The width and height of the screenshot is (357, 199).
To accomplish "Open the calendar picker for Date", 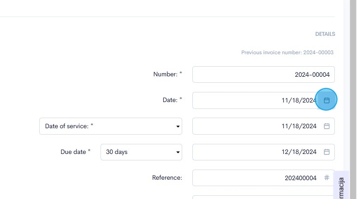I will pyautogui.click(x=327, y=100).
